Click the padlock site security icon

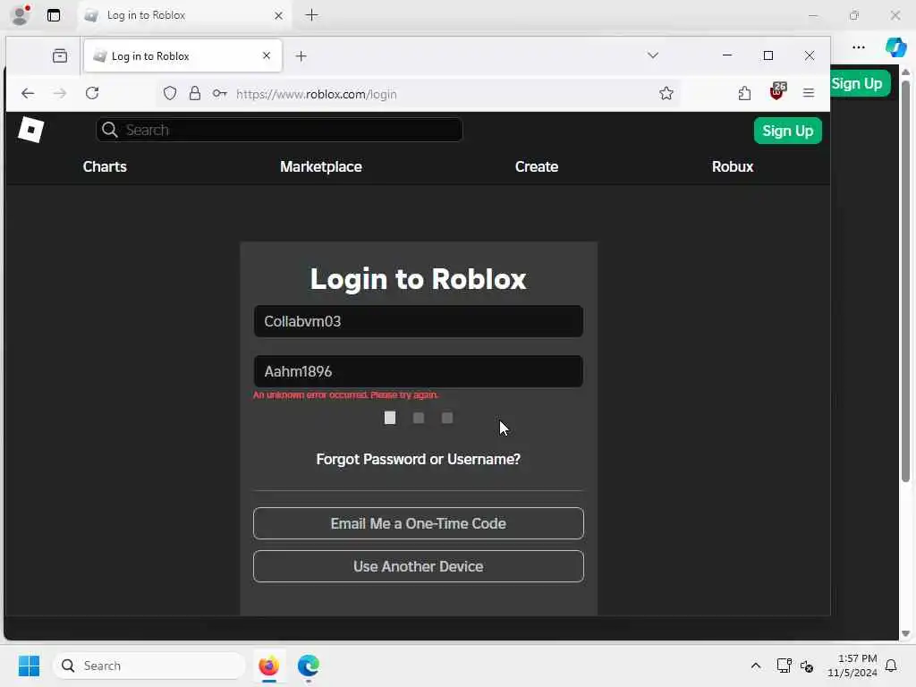[194, 93]
